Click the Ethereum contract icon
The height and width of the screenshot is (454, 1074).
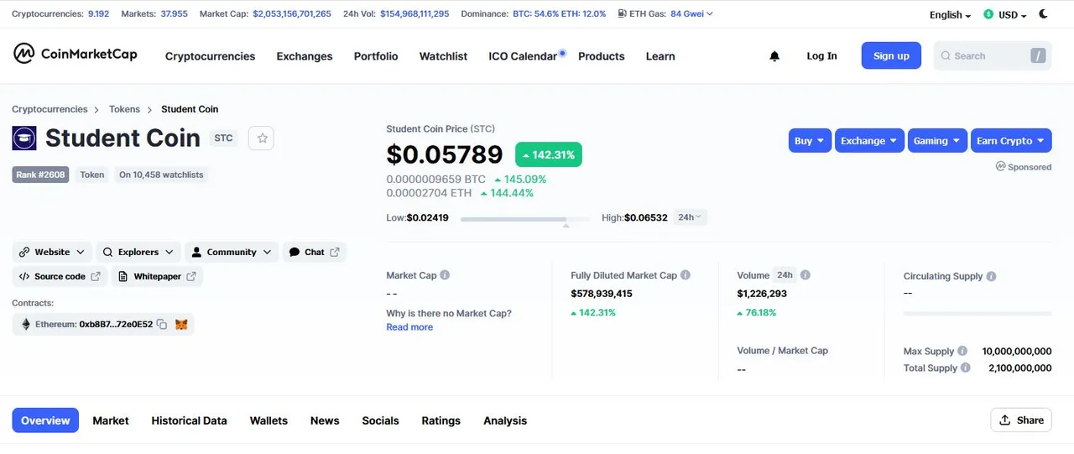point(26,324)
